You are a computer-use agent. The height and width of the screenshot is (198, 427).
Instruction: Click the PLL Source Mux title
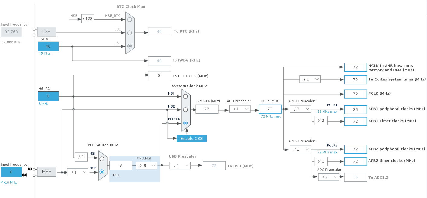[103, 145]
